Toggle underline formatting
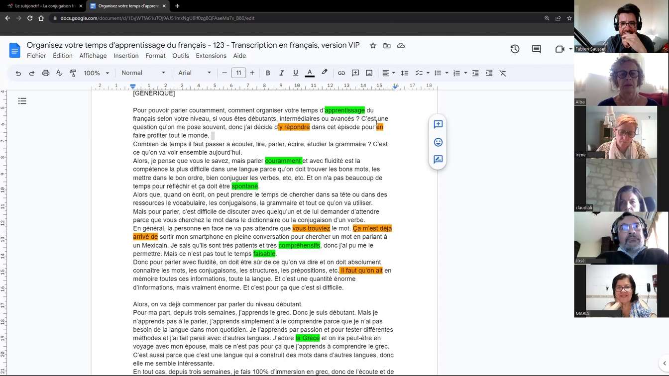This screenshot has height=376, width=669. point(295,73)
